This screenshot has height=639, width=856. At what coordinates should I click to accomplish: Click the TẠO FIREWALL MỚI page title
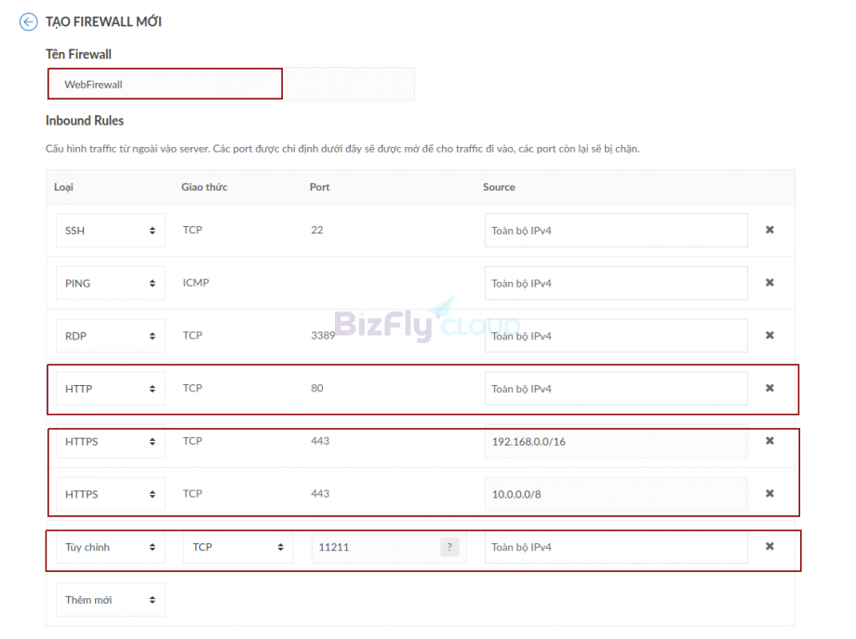tap(103, 21)
